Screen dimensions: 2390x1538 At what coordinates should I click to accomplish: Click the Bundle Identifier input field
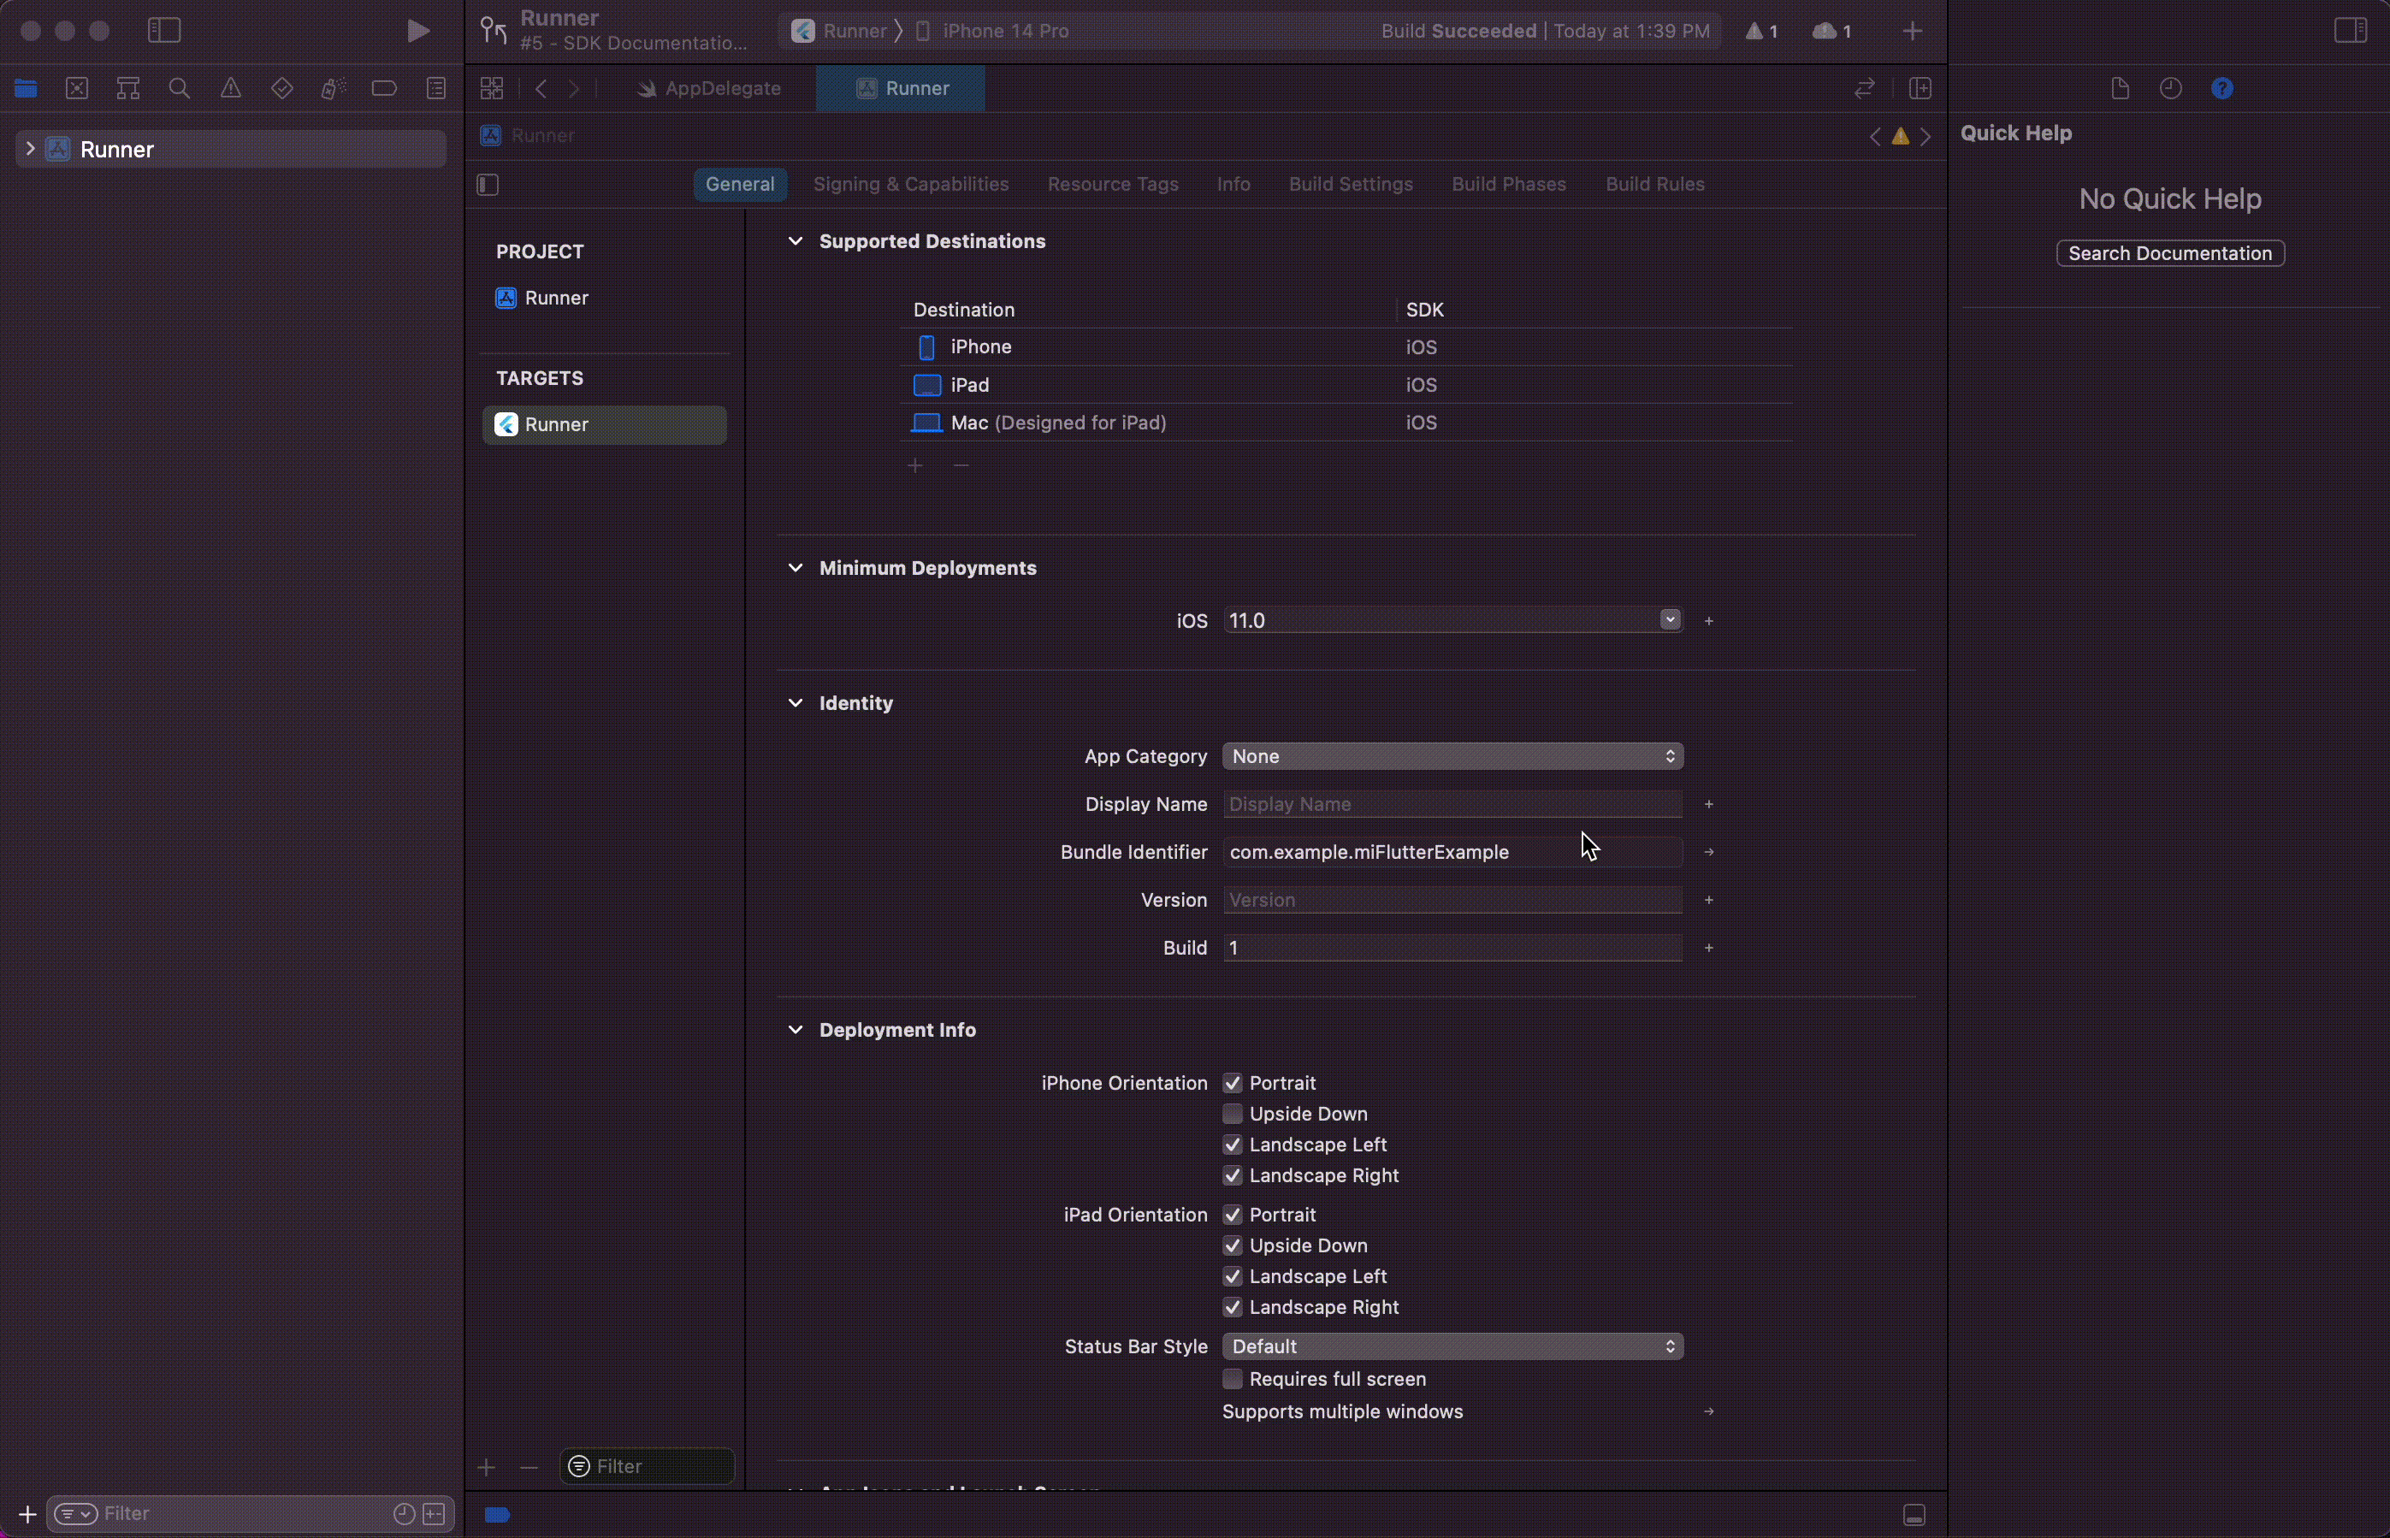[x=1454, y=852]
